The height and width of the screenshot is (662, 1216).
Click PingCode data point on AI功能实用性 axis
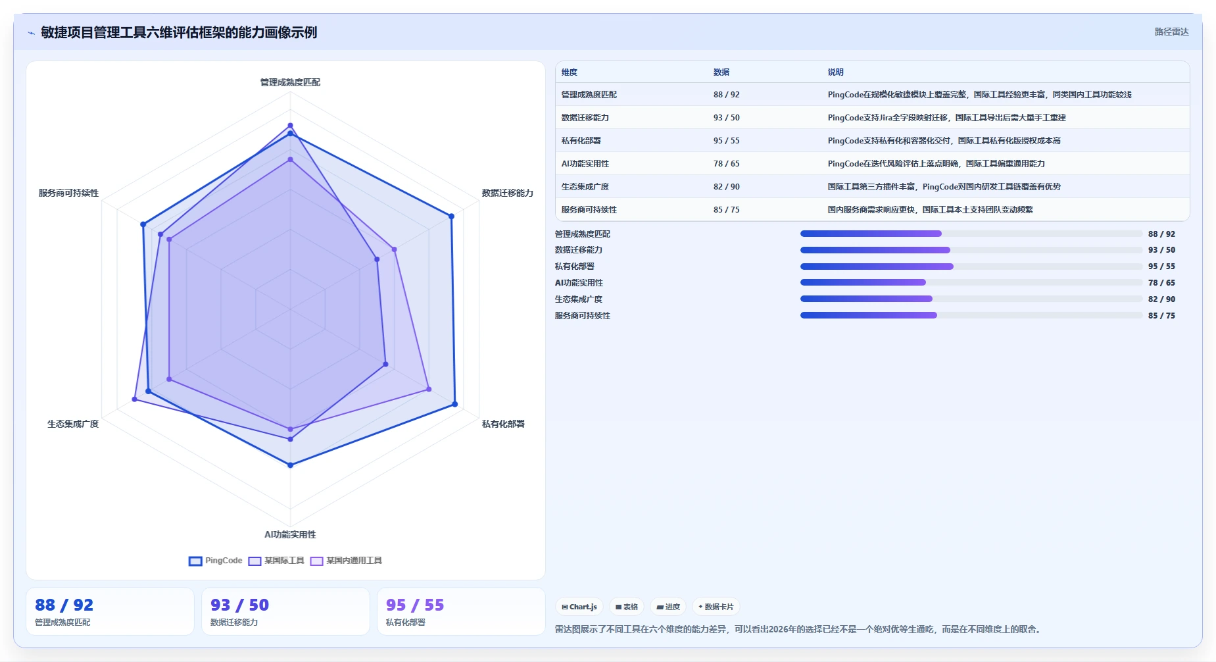point(290,465)
